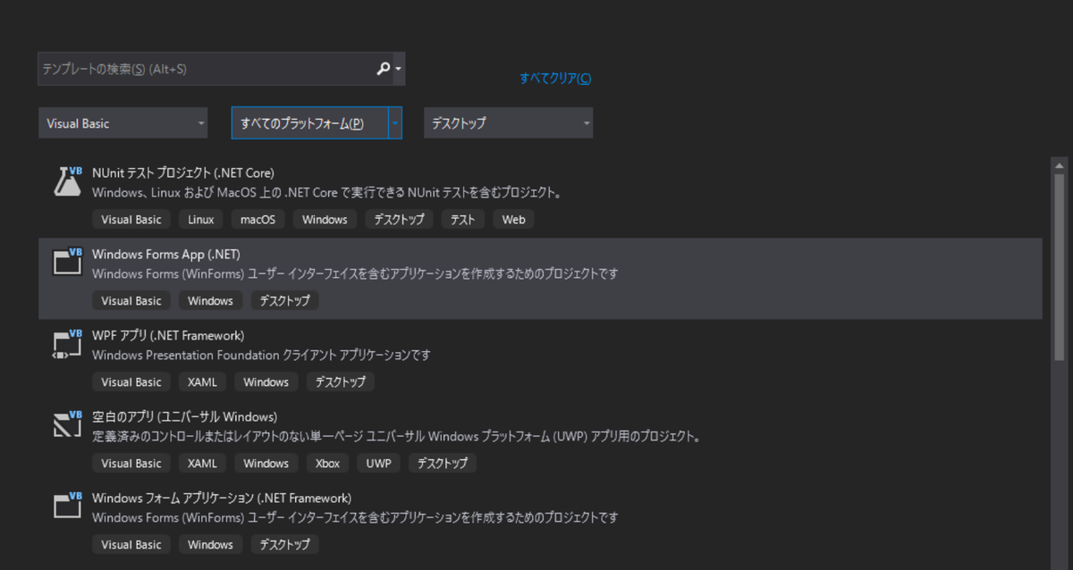Screen dimensions: 1073x570
Task: Open the Visual Basic language dropdown
Action: (x=123, y=123)
